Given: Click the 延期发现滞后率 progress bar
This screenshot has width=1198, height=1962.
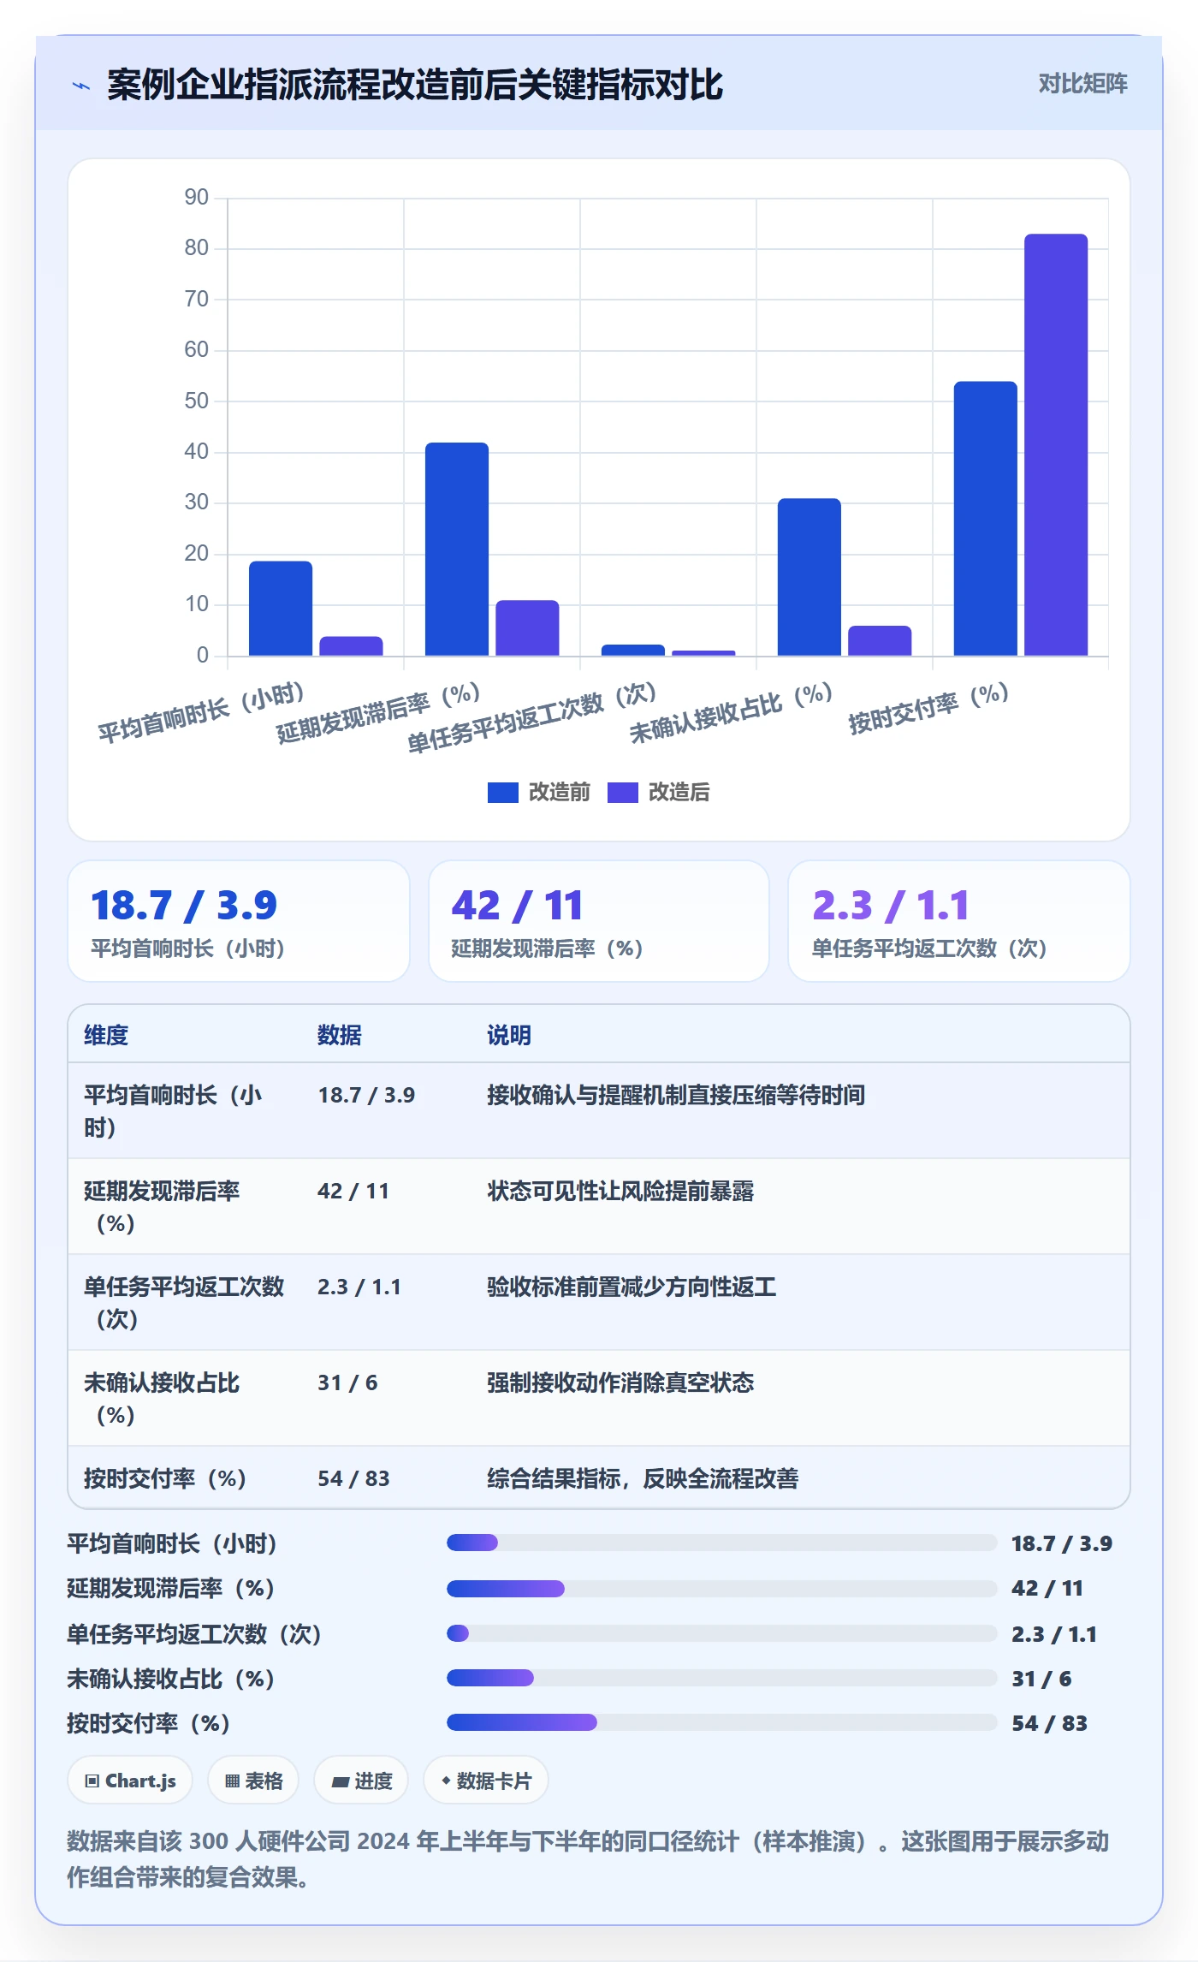Looking at the screenshot, I should tap(722, 1589).
